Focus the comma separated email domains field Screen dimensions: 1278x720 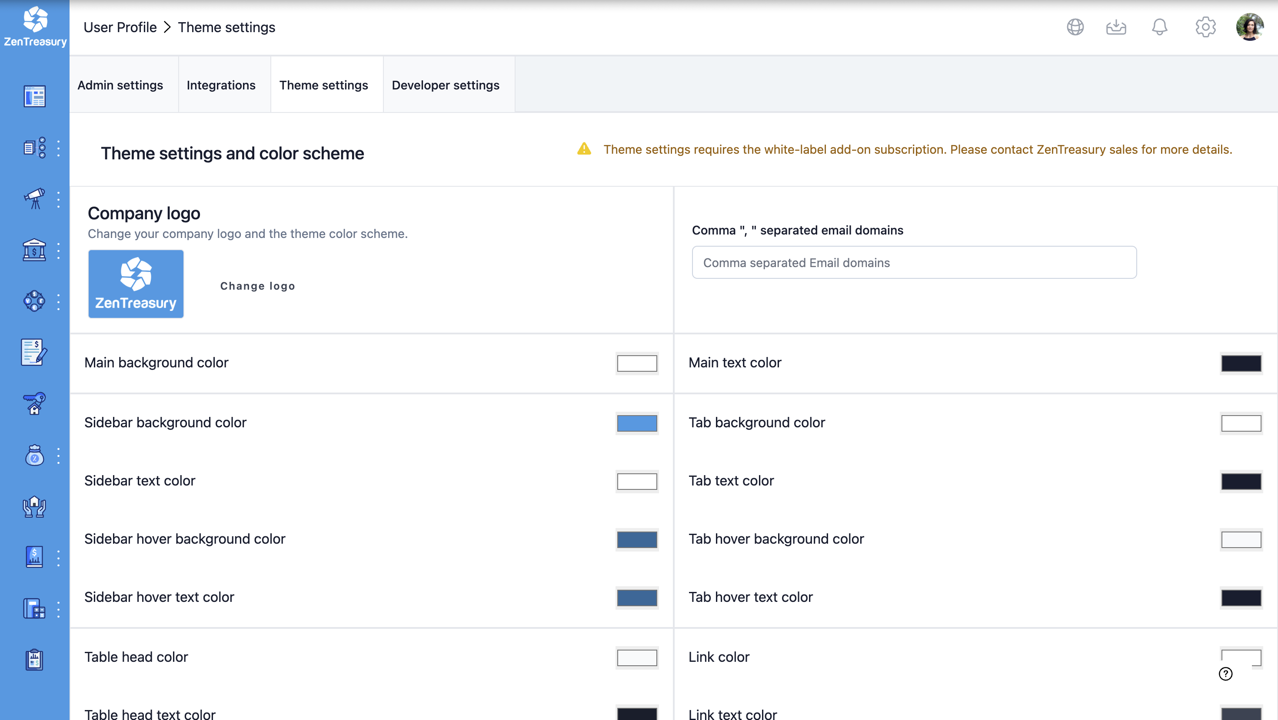[x=914, y=262]
